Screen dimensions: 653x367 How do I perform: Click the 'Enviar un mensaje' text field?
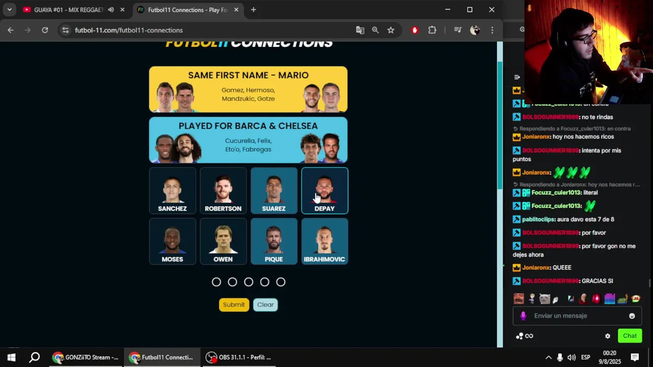tap(576, 316)
